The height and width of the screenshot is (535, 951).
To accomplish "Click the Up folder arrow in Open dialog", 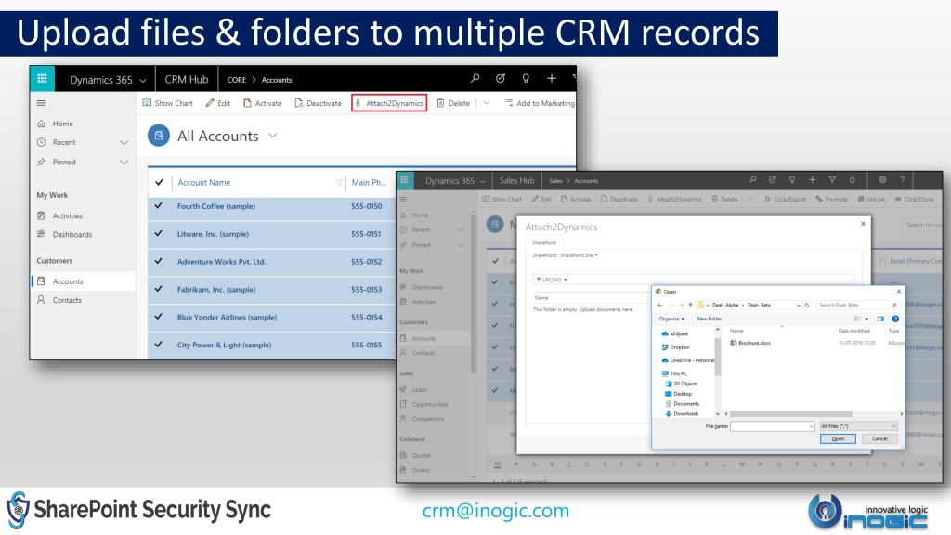I will click(690, 305).
